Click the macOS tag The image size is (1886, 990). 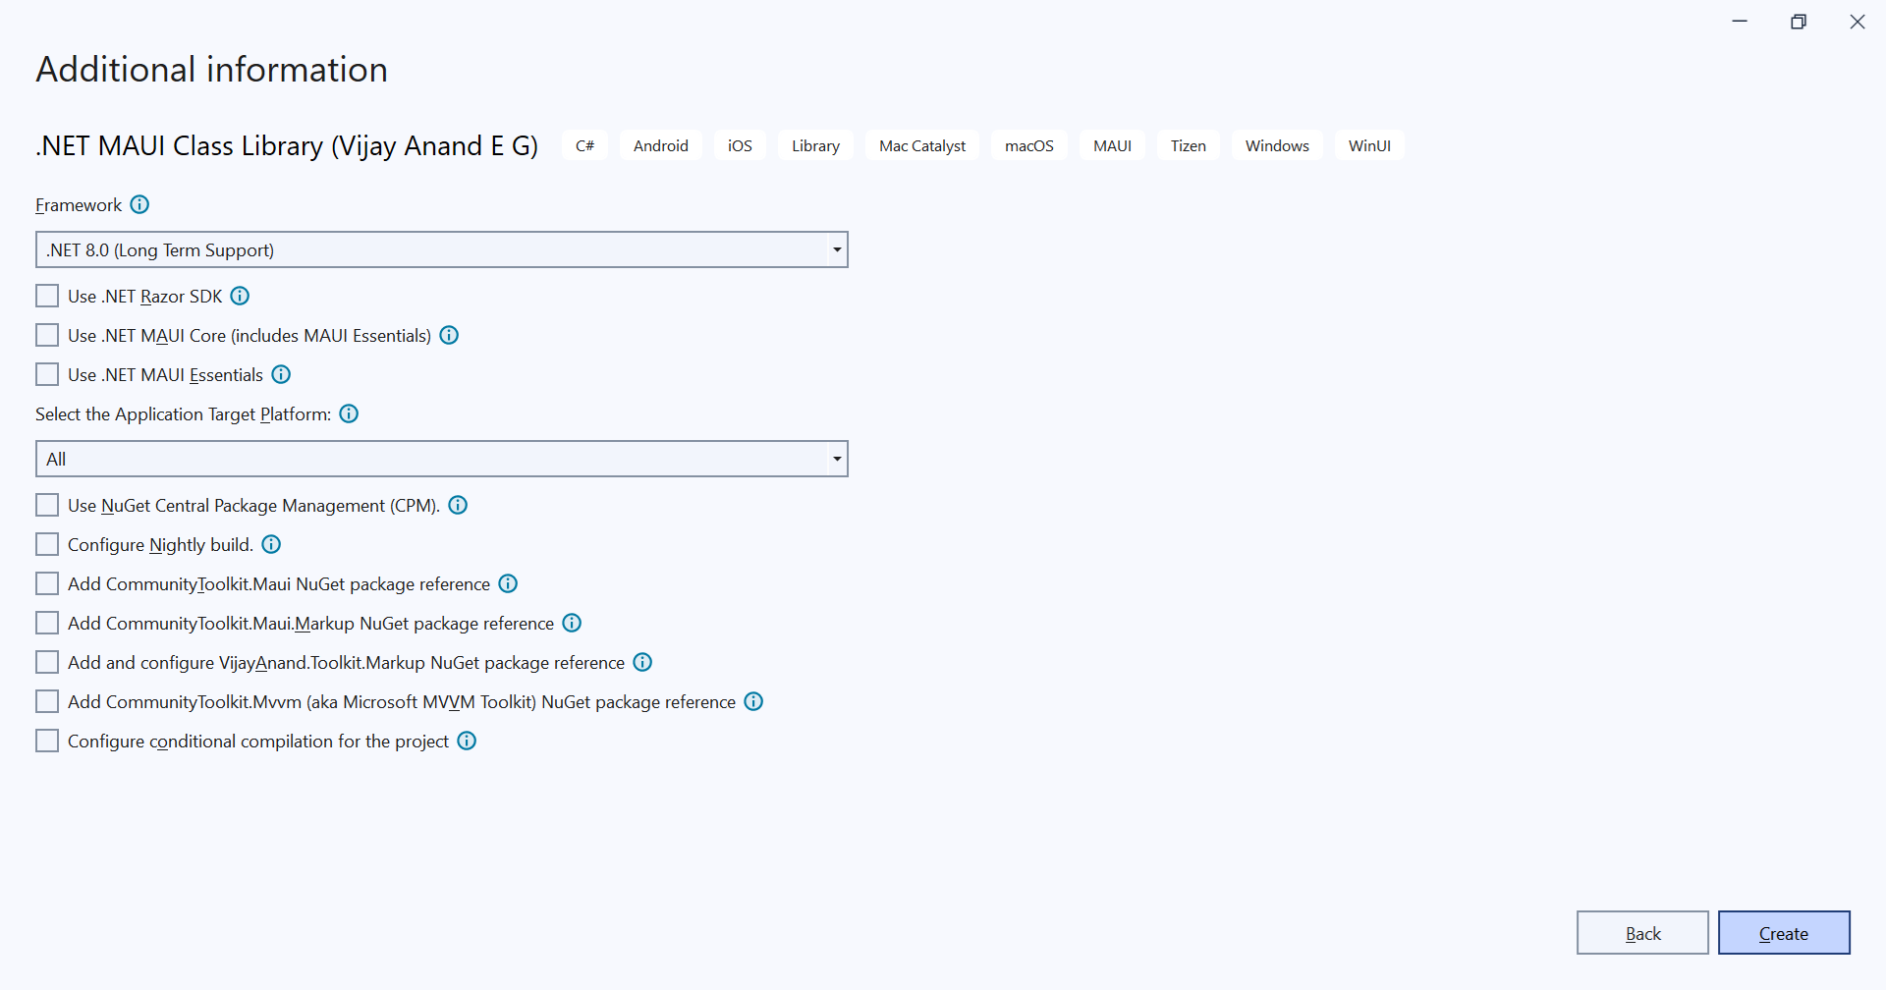pos(1029,145)
